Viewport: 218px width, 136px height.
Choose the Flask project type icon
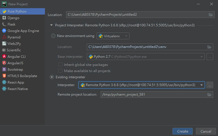coord(4,24)
